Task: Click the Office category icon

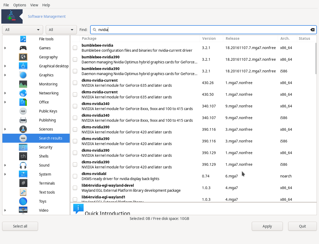Action: point(23,102)
